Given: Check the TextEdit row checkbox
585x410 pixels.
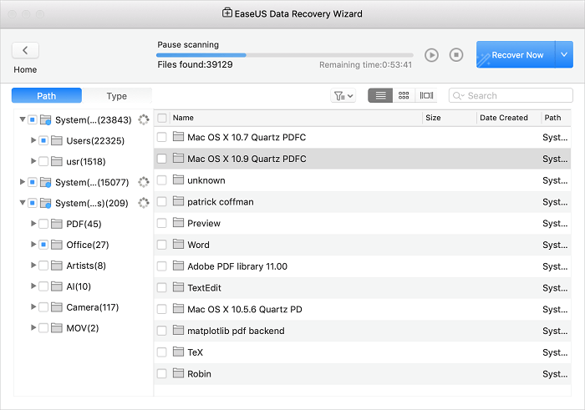Looking at the screenshot, I should 162,288.
